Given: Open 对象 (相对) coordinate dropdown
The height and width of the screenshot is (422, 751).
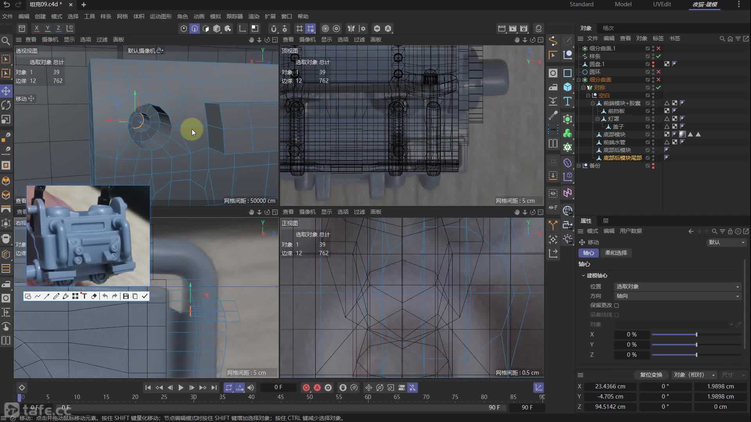Looking at the screenshot, I should coord(694,375).
